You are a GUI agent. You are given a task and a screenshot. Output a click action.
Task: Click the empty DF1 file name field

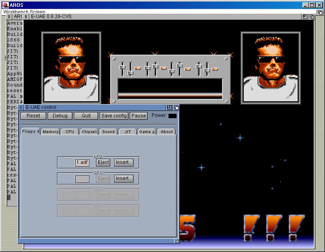pos(82,178)
